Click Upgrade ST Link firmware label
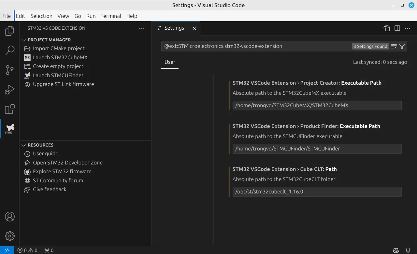The height and width of the screenshot is (254, 417). click(64, 84)
